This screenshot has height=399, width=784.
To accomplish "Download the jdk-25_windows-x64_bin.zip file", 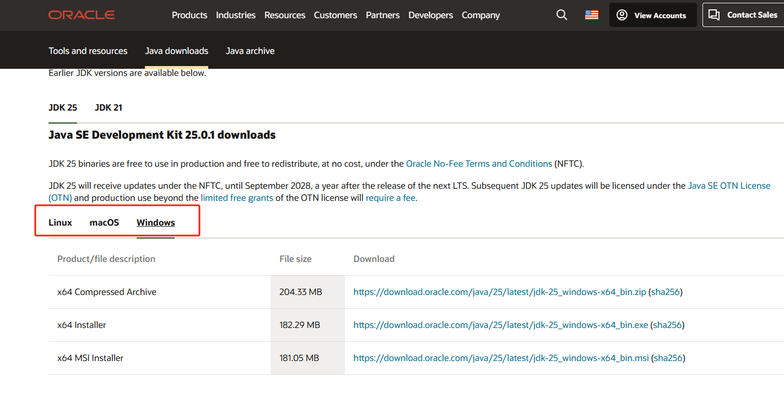I will (x=500, y=292).
